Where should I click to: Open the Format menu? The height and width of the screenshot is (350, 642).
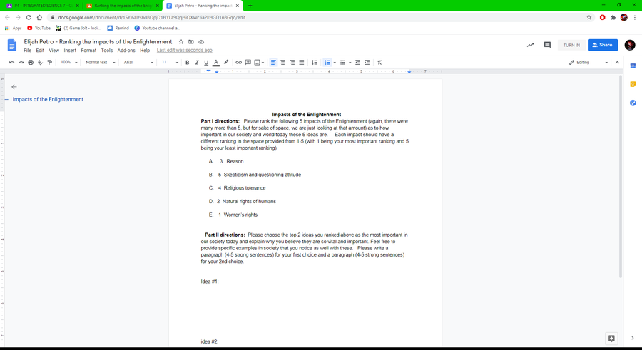pos(88,51)
